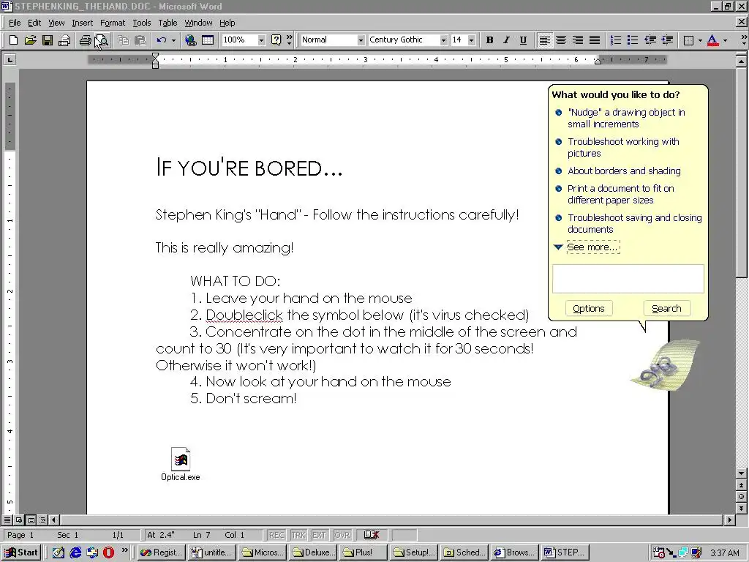Click the Copy toolbar icon
749x562 pixels.
tap(123, 40)
